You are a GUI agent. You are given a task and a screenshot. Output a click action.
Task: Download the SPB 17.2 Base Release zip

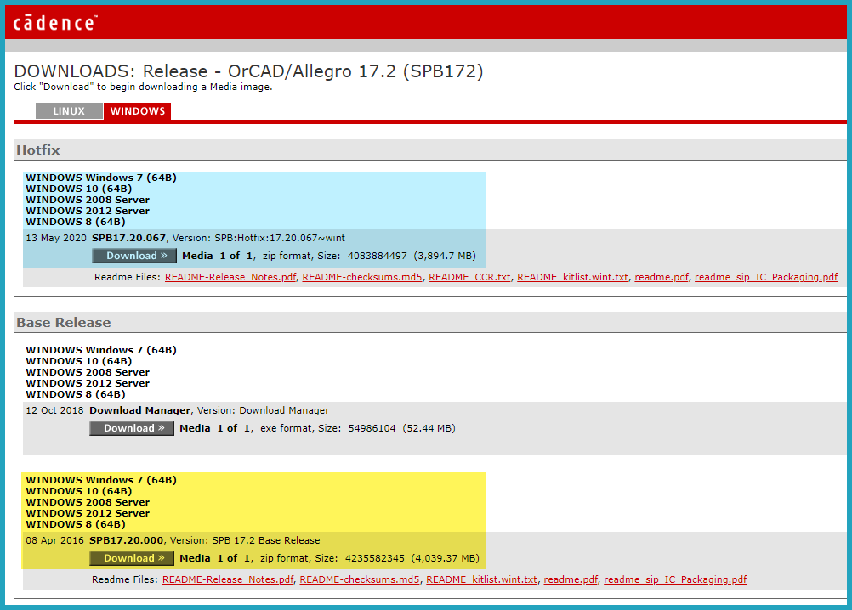132,558
